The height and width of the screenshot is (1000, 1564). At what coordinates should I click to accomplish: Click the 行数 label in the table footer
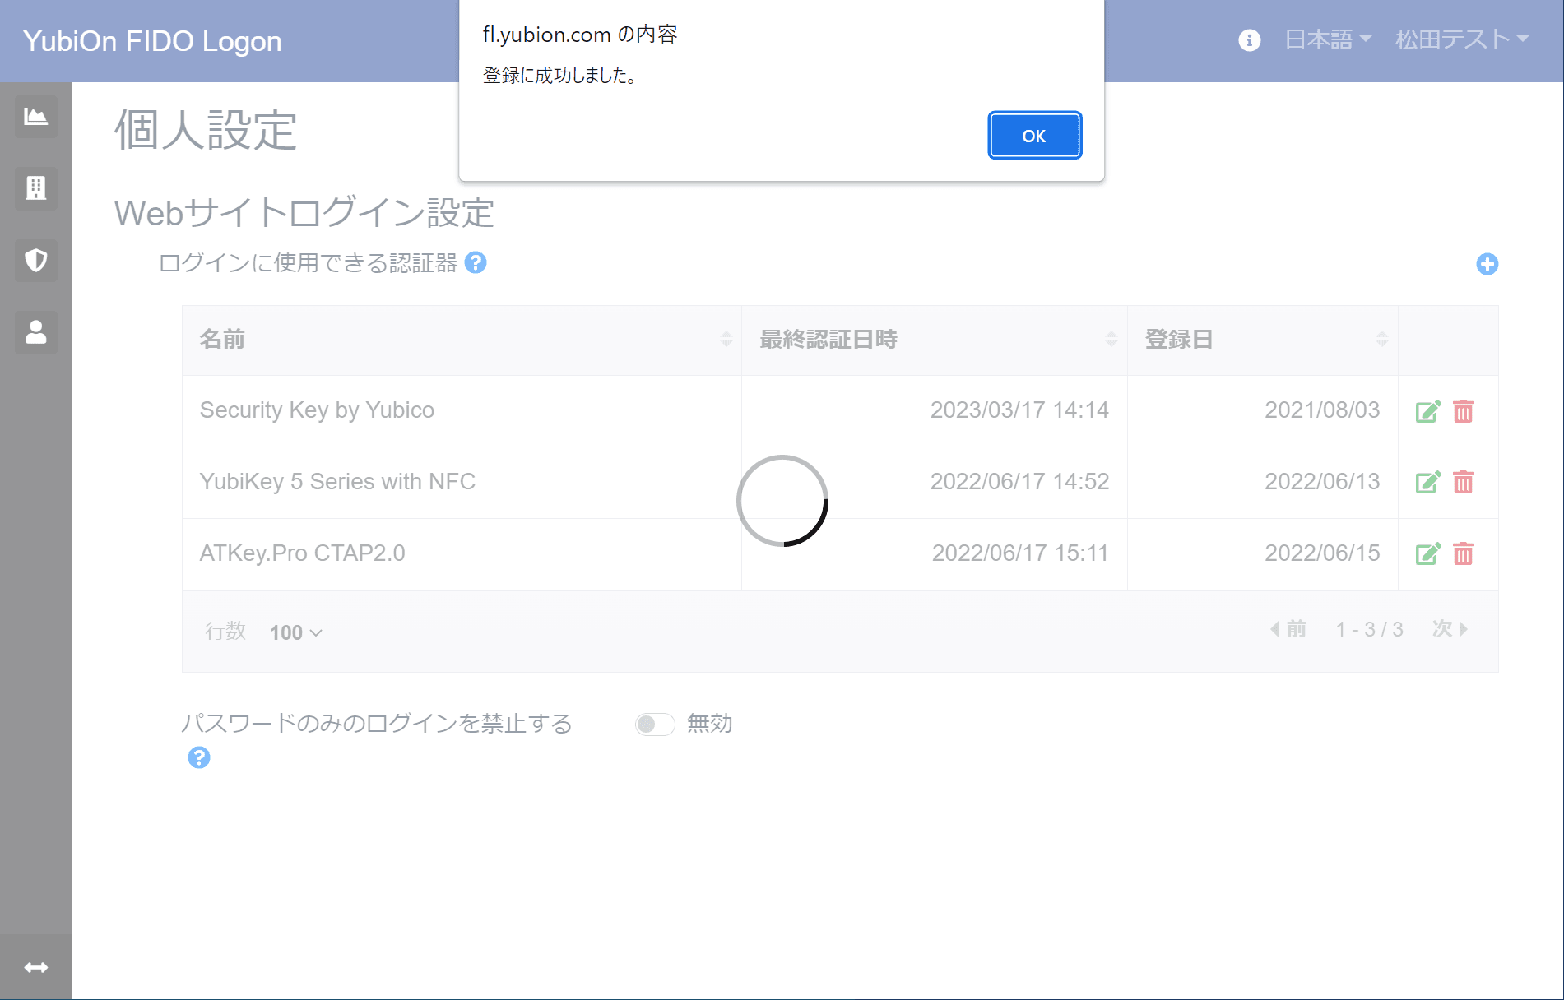pyautogui.click(x=225, y=631)
